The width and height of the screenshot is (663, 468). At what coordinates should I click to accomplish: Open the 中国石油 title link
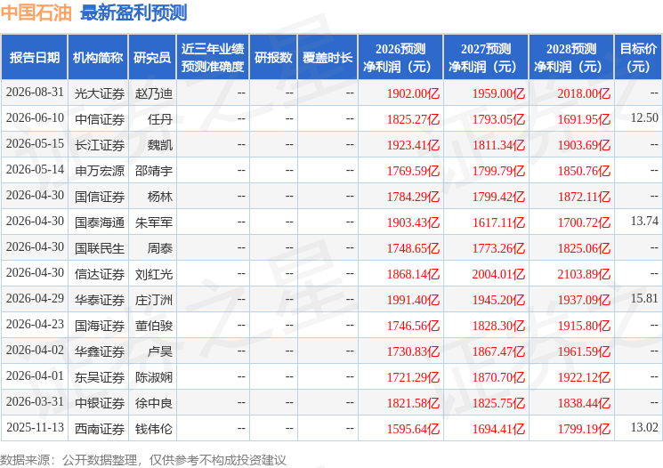tap(36, 13)
